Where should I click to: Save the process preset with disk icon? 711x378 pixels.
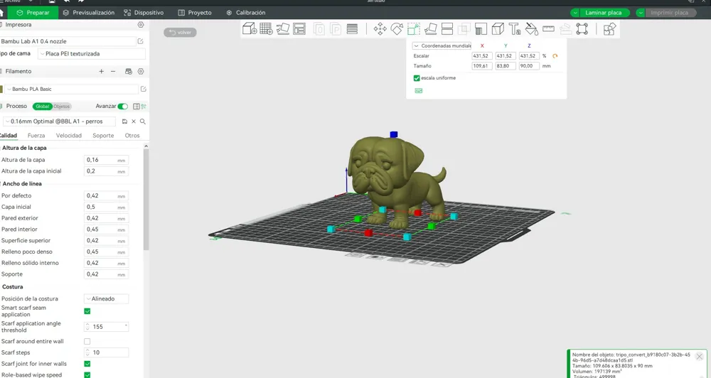tap(124, 121)
